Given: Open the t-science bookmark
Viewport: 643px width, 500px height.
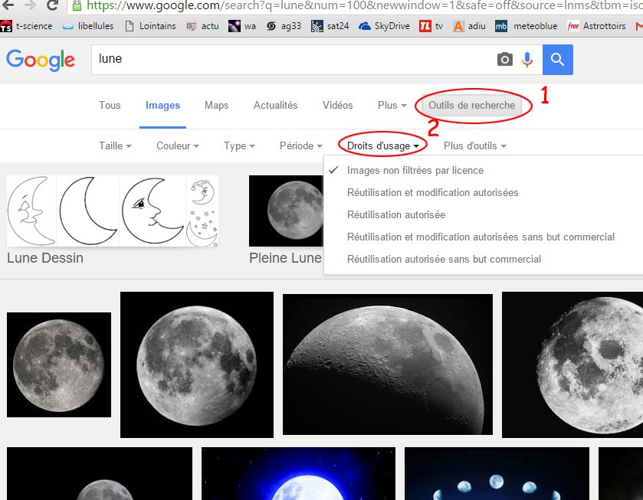Looking at the screenshot, I should click(27, 26).
